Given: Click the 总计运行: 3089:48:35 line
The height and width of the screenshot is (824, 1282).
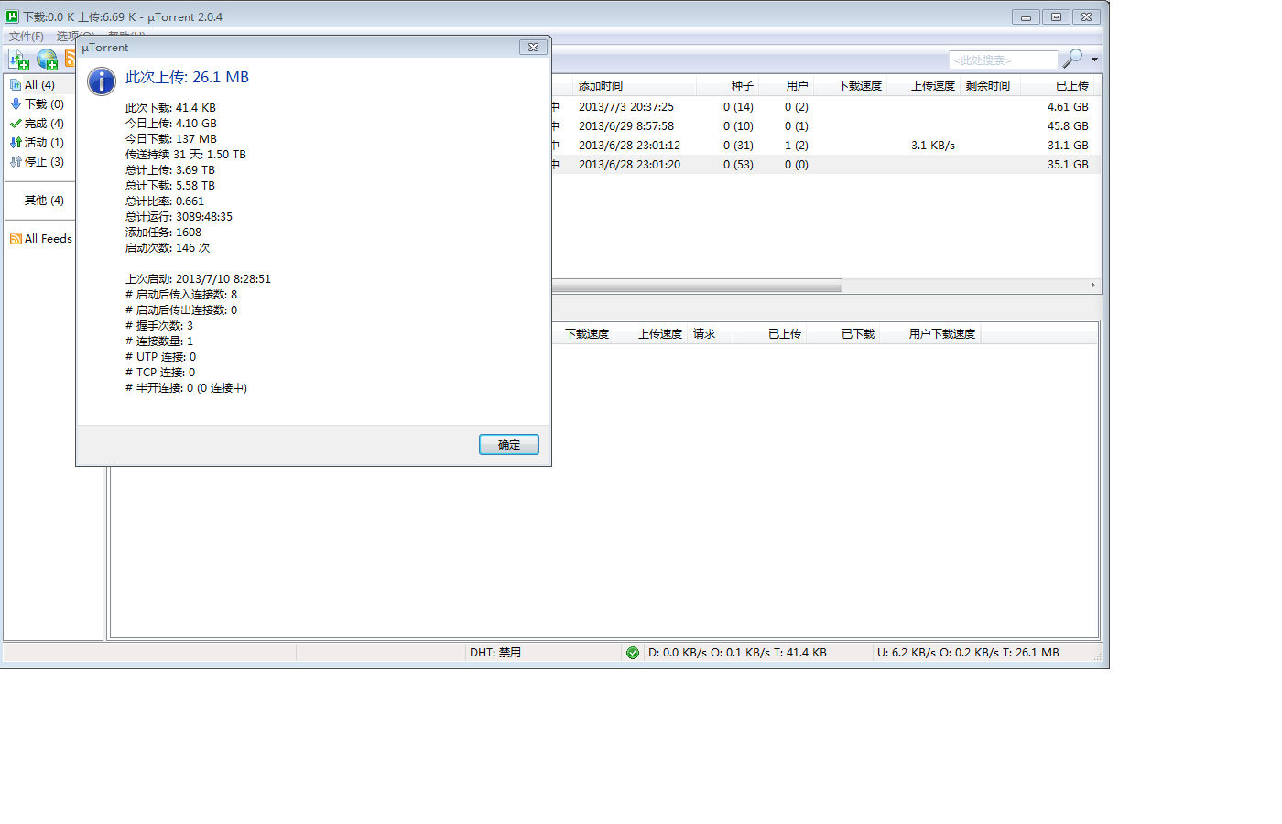Looking at the screenshot, I should [x=179, y=217].
